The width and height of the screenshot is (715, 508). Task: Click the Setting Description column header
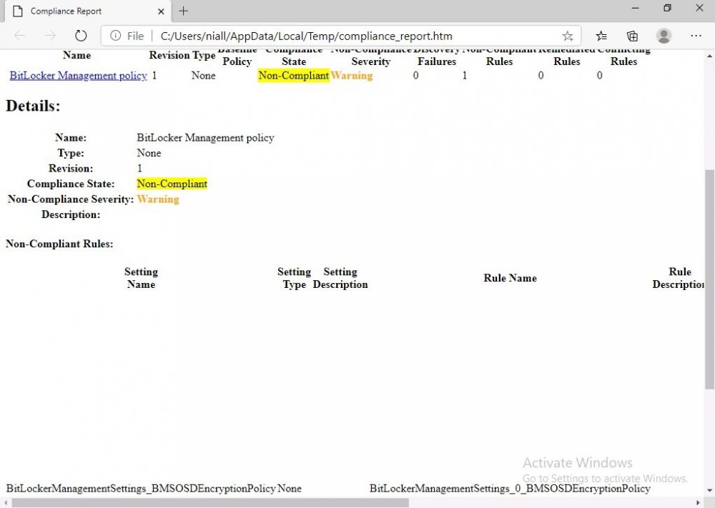(340, 278)
